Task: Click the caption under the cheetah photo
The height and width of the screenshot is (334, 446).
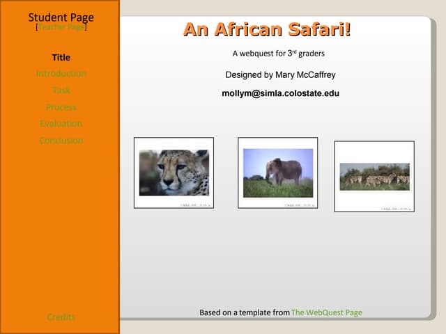Action: pyautogui.click(x=194, y=205)
